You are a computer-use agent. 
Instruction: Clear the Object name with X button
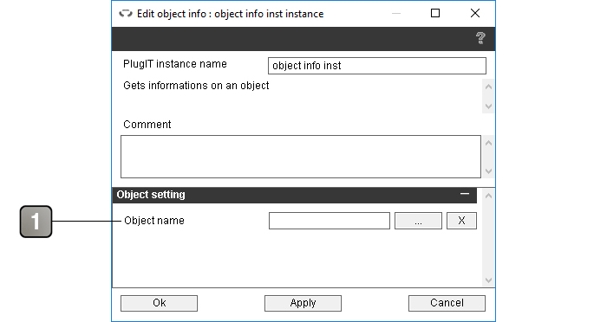pos(461,221)
